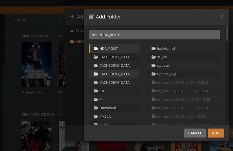Cancel the Add Folder dialog

click(x=195, y=133)
